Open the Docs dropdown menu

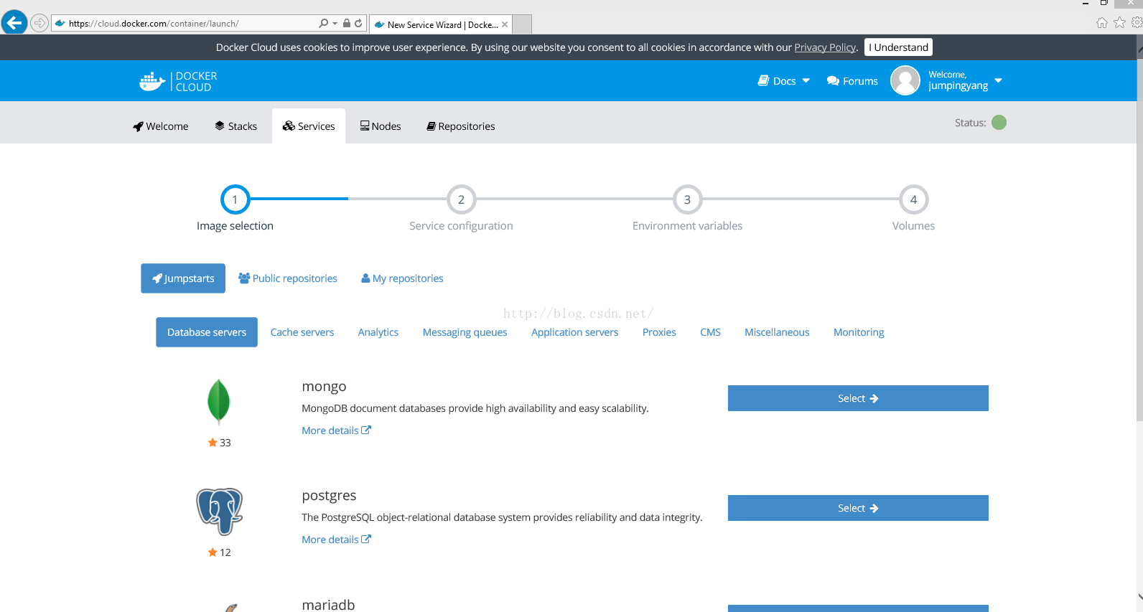click(x=784, y=81)
